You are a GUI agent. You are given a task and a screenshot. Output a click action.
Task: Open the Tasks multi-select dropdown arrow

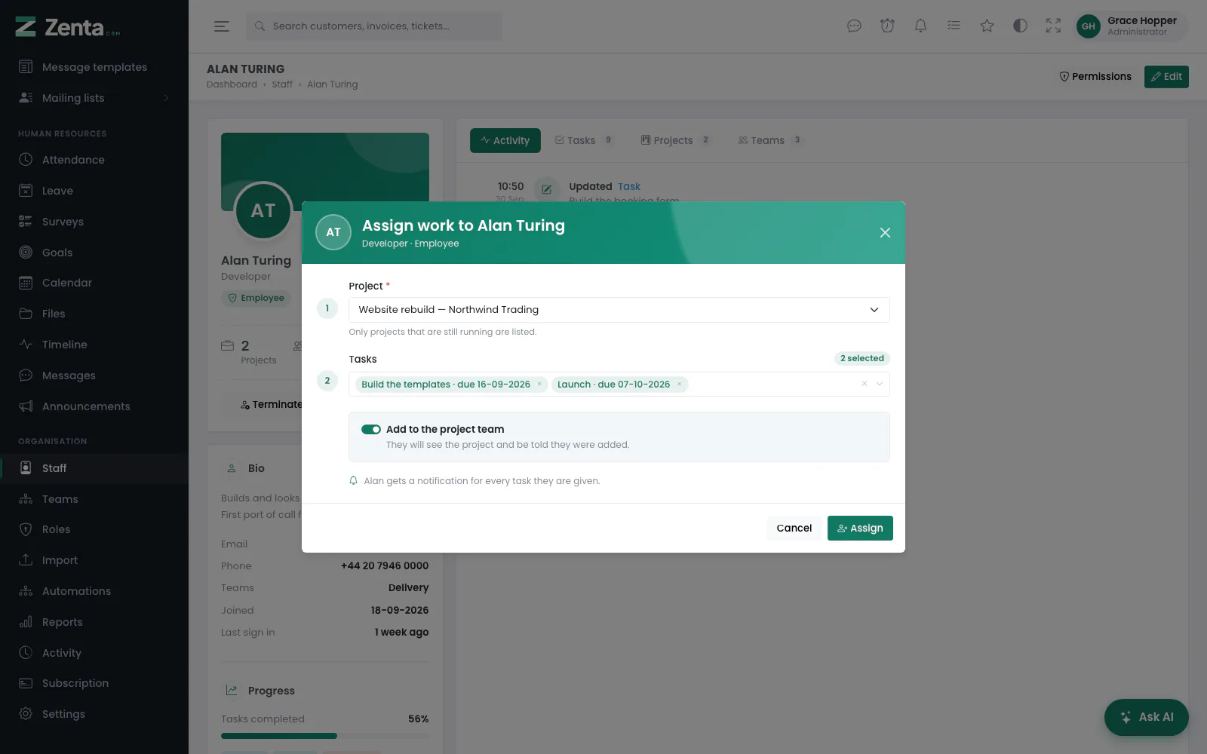(879, 384)
